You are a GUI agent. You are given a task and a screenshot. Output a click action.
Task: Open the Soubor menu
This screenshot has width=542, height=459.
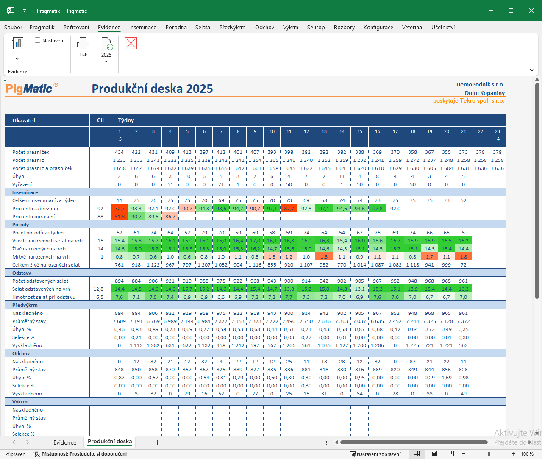tap(13, 27)
